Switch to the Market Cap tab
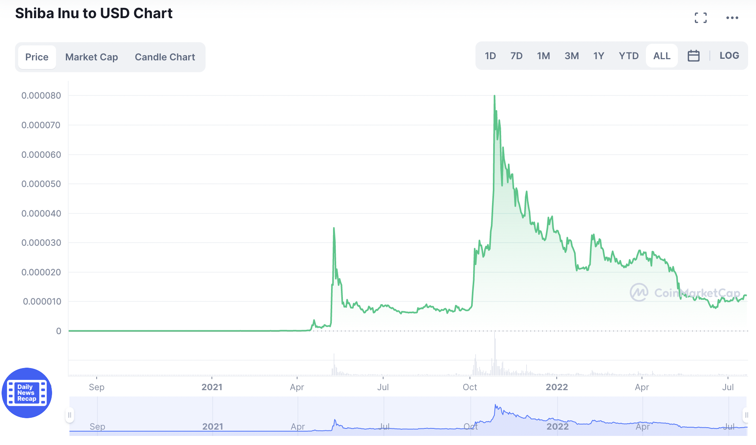This screenshot has width=756, height=445. pos(92,57)
